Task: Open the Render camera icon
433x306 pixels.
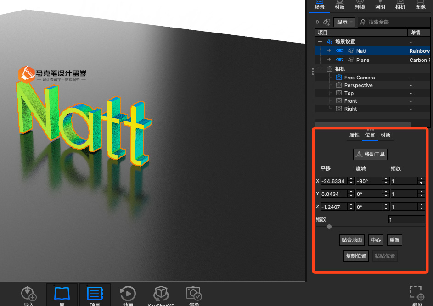Action: (194, 294)
